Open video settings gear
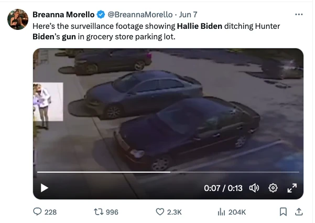Image resolution: width=315 pixels, height=223 pixels. [x=273, y=188]
